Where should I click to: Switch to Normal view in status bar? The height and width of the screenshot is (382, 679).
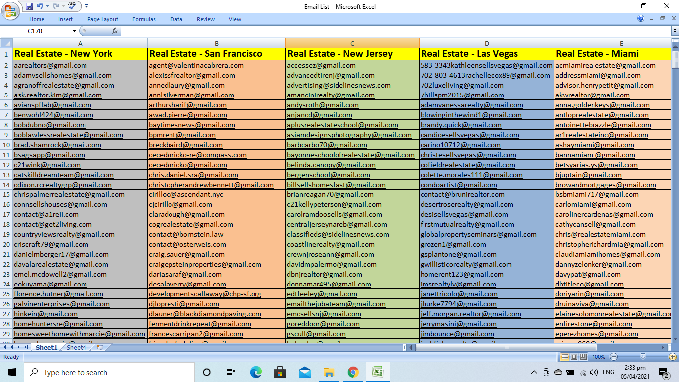tap(565, 357)
